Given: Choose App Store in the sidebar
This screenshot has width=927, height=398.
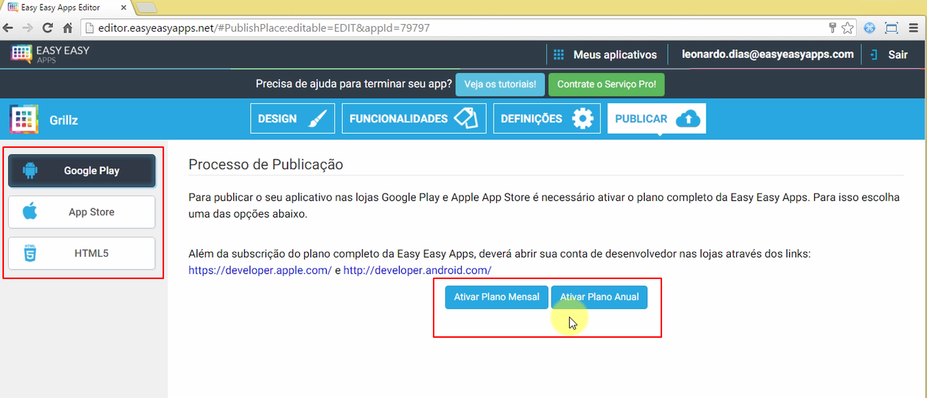Looking at the screenshot, I should click(x=82, y=212).
